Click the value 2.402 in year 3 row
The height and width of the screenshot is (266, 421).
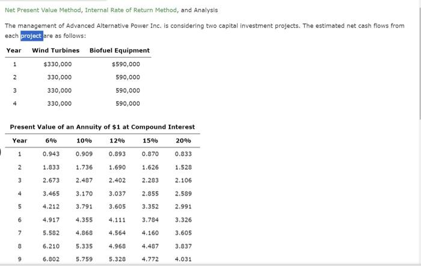pyautogui.click(x=117, y=181)
